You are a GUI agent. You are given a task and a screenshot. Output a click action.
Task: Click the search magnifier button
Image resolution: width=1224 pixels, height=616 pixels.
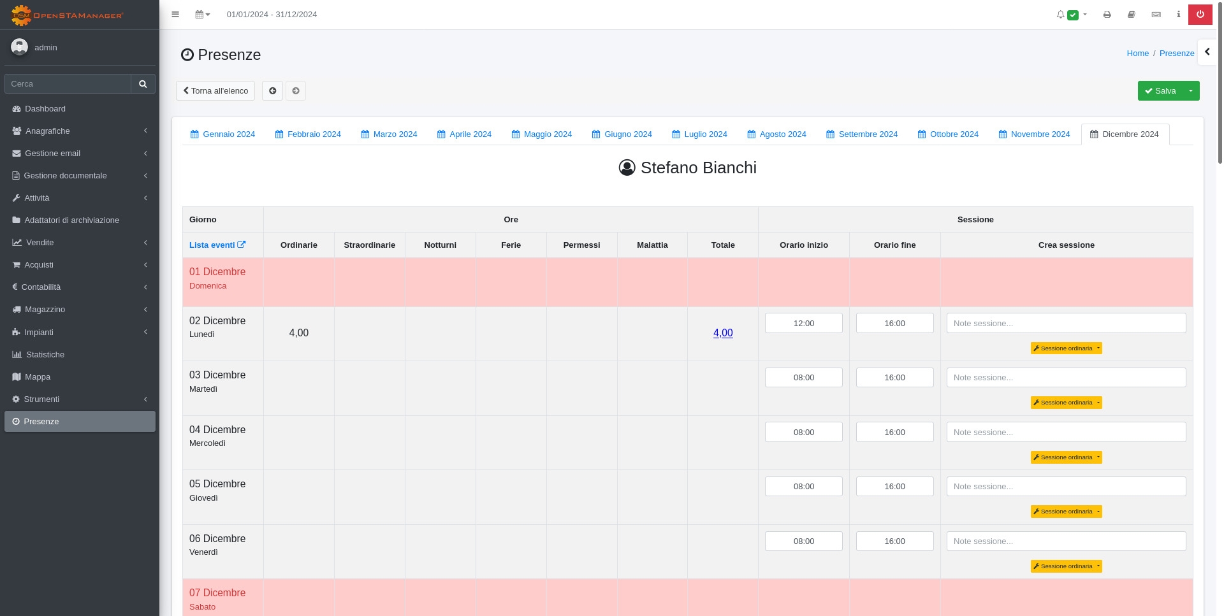143,83
